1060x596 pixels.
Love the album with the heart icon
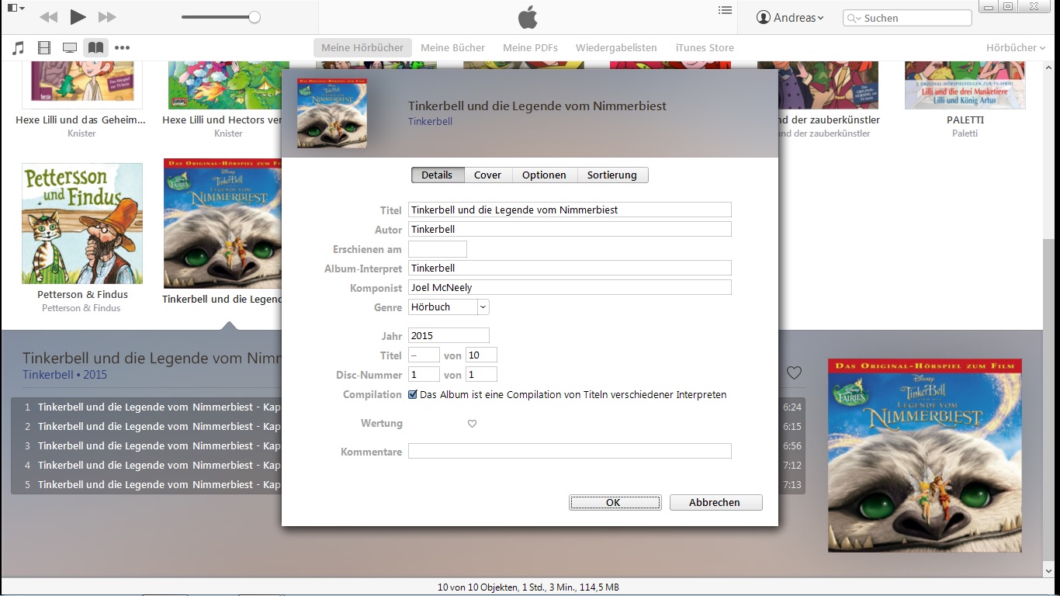coord(794,373)
